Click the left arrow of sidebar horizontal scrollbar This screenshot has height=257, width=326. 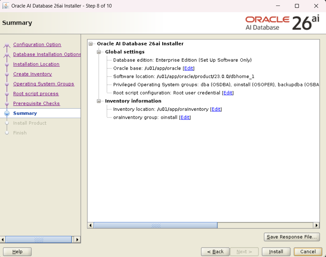click(x=3, y=240)
